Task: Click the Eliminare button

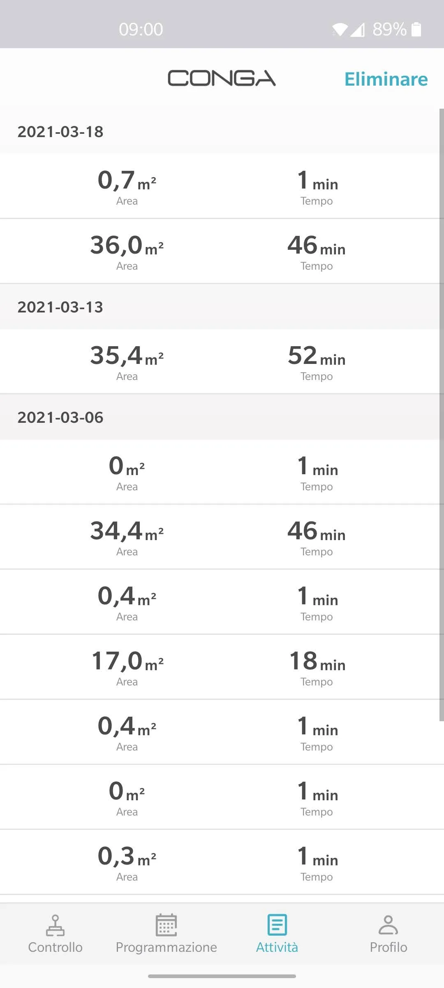Action: coord(386,79)
